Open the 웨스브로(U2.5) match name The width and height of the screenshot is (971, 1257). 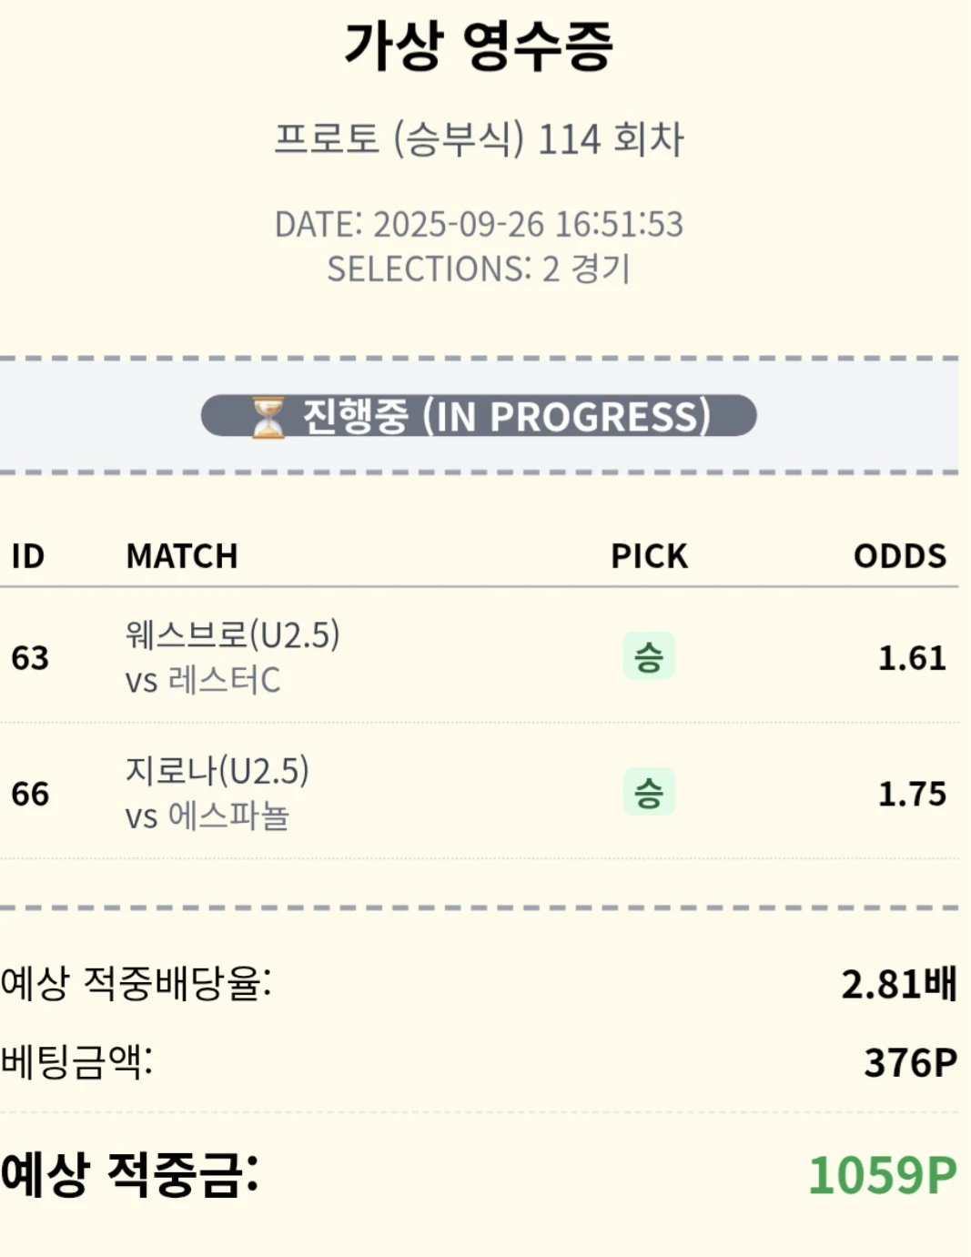[233, 634]
